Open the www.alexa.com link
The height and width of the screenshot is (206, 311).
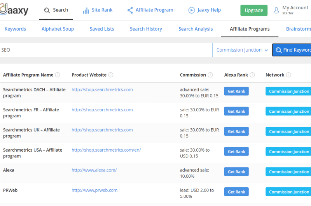(x=94, y=170)
